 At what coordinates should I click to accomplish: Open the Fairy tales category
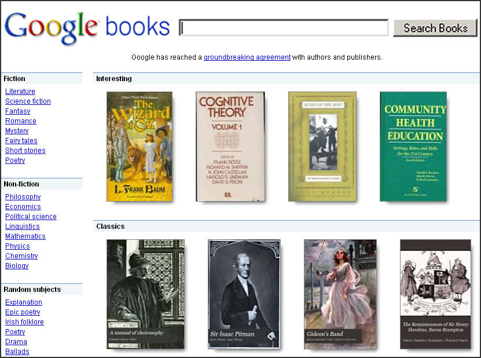pyautogui.click(x=21, y=140)
